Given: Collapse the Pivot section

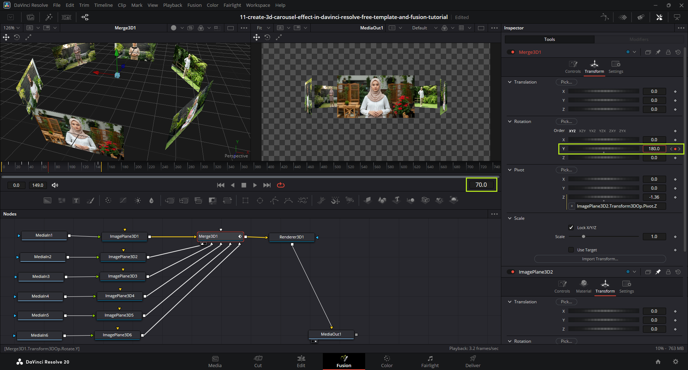Looking at the screenshot, I should point(510,170).
